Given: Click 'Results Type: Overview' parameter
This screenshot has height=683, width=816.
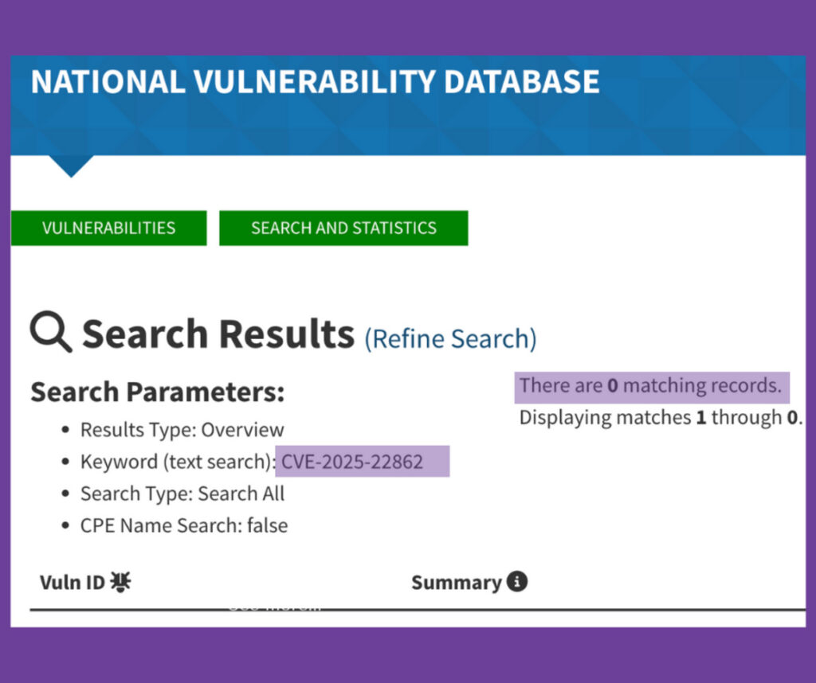Looking at the screenshot, I should coord(182,431).
